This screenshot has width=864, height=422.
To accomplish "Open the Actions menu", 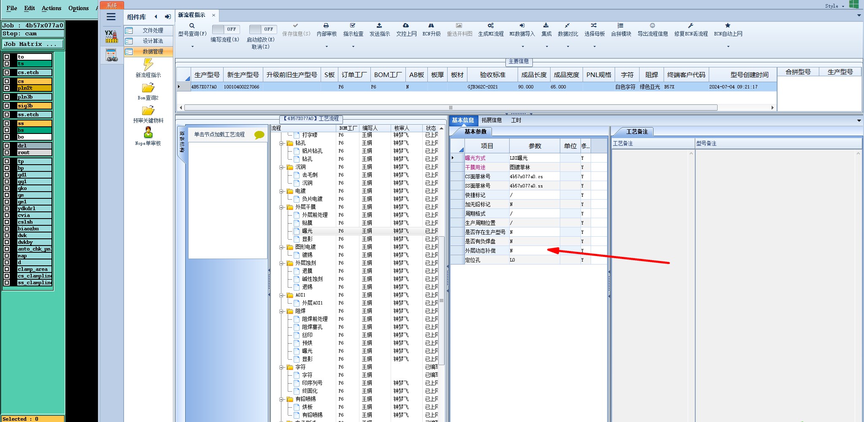I will 51,8.
